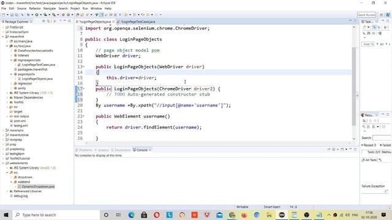Select the Console tab
This screenshot has width=392, height=220.
click(x=142, y=150)
